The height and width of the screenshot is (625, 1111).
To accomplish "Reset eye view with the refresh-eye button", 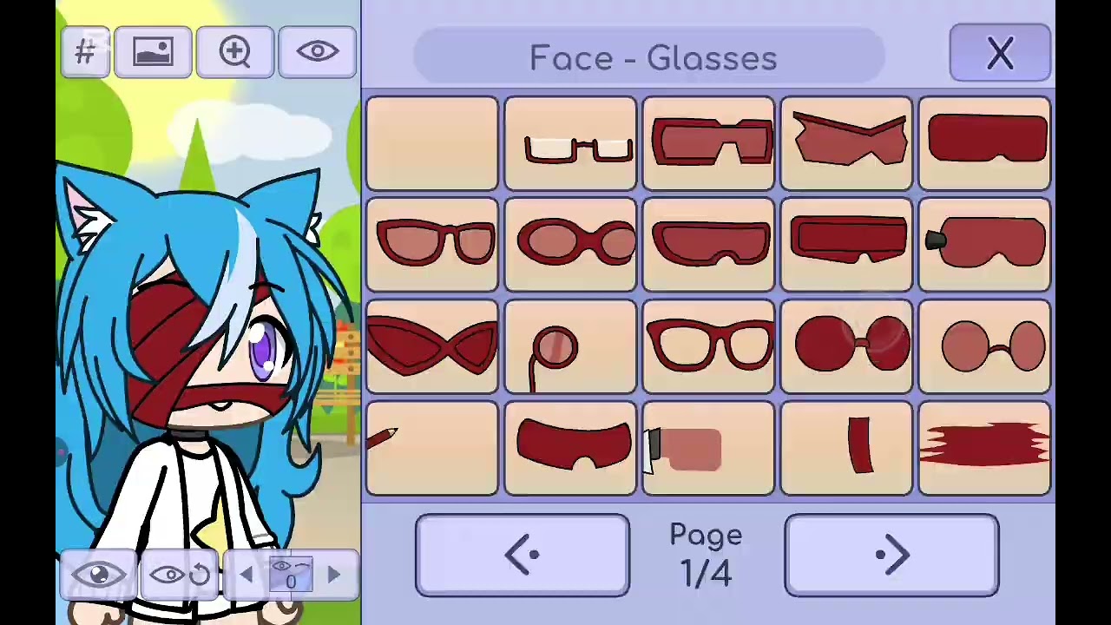I will (181, 575).
